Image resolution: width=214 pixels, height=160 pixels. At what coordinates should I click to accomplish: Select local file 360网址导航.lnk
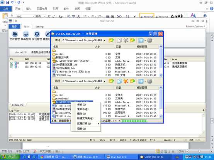click(65, 68)
